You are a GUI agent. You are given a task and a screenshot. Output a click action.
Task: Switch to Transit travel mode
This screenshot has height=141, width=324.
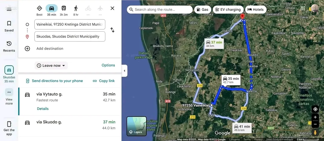64,8
